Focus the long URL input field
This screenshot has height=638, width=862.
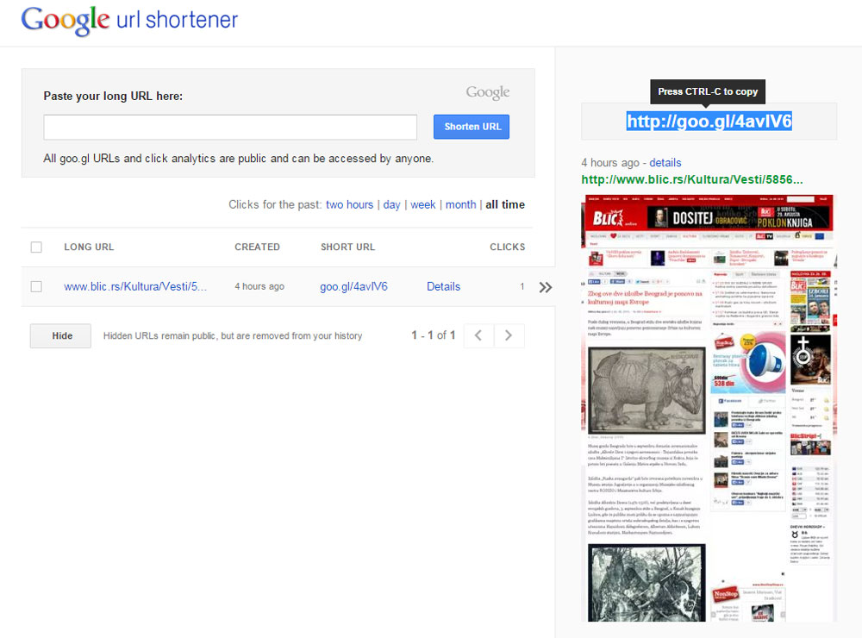[x=230, y=127]
